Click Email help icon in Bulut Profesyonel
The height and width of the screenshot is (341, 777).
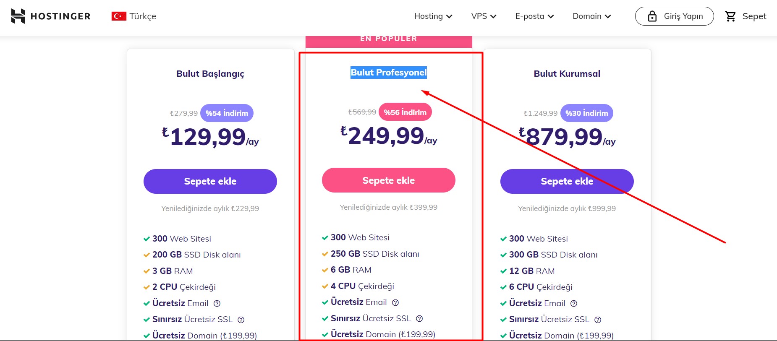(x=395, y=302)
